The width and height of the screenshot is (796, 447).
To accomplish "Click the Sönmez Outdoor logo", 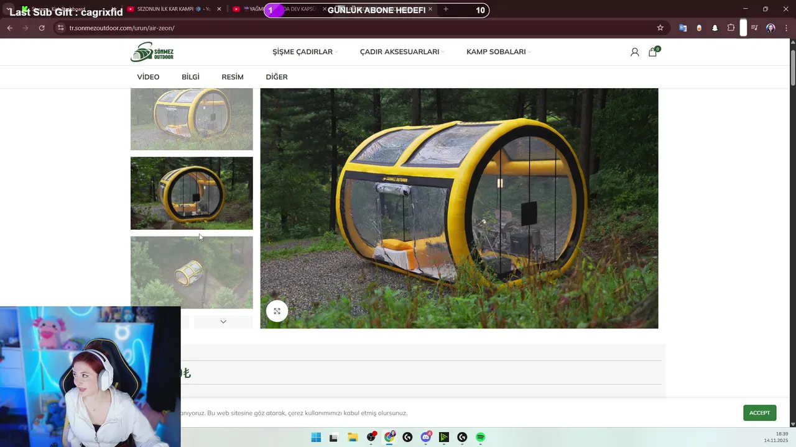I will point(152,52).
